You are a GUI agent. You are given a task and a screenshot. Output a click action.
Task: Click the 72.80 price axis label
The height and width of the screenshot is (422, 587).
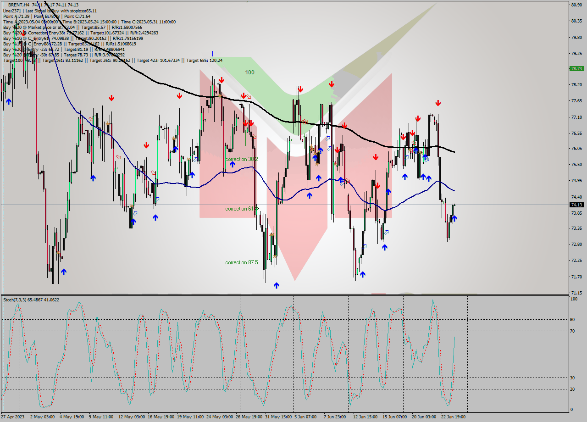click(576, 244)
